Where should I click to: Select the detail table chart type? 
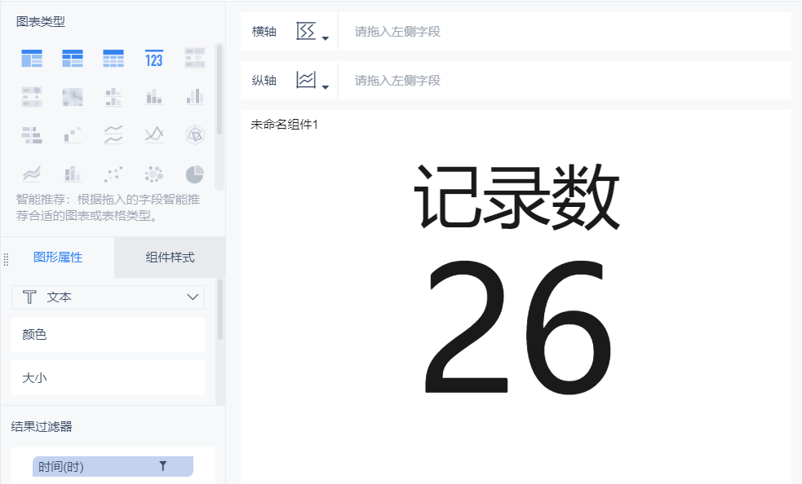pos(113,59)
